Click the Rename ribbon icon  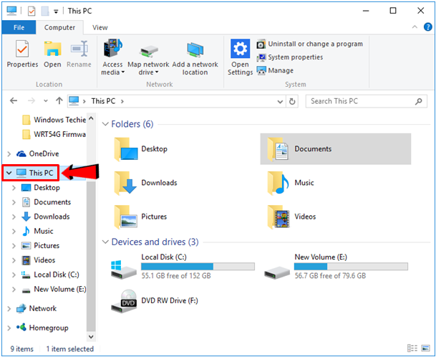79,49
